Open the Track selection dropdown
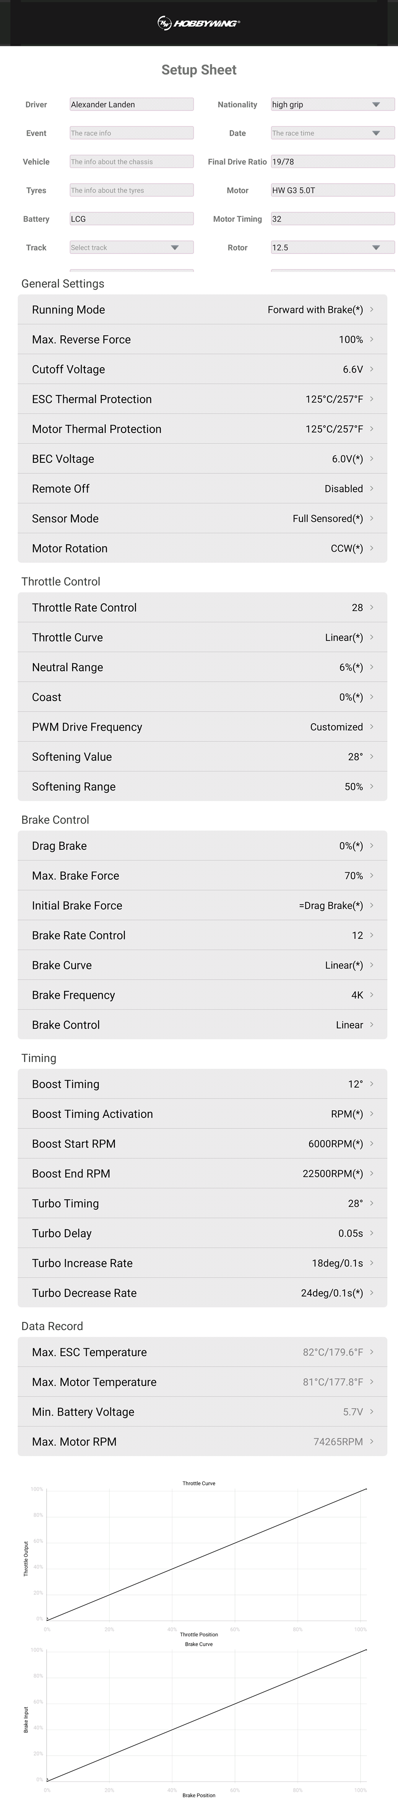This screenshot has width=398, height=1799. [174, 248]
